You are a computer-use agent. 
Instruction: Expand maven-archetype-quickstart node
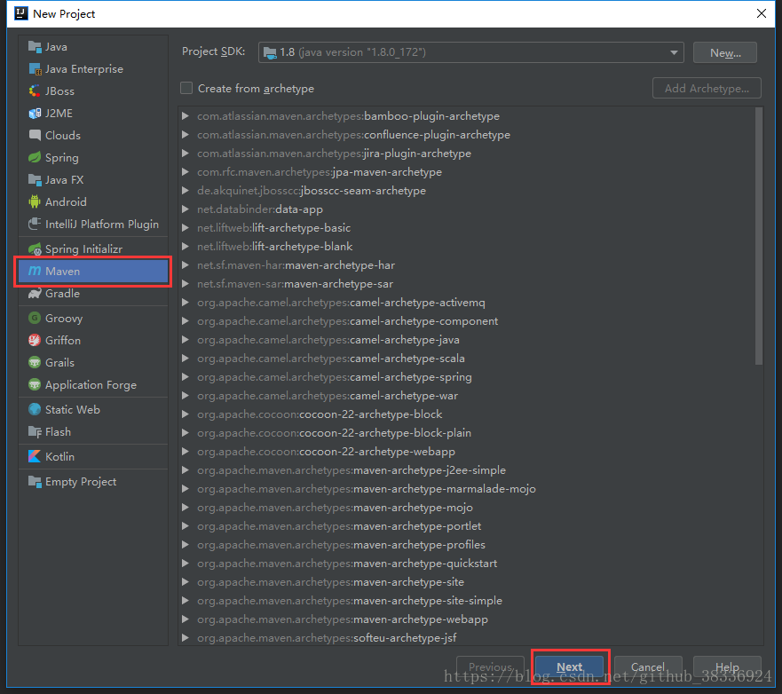pyautogui.click(x=185, y=564)
